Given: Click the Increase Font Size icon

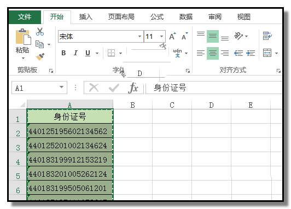Looking at the screenshot, I should [x=173, y=36].
